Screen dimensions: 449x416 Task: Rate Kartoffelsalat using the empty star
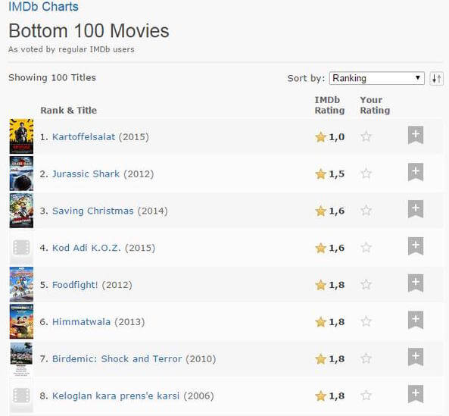point(366,136)
